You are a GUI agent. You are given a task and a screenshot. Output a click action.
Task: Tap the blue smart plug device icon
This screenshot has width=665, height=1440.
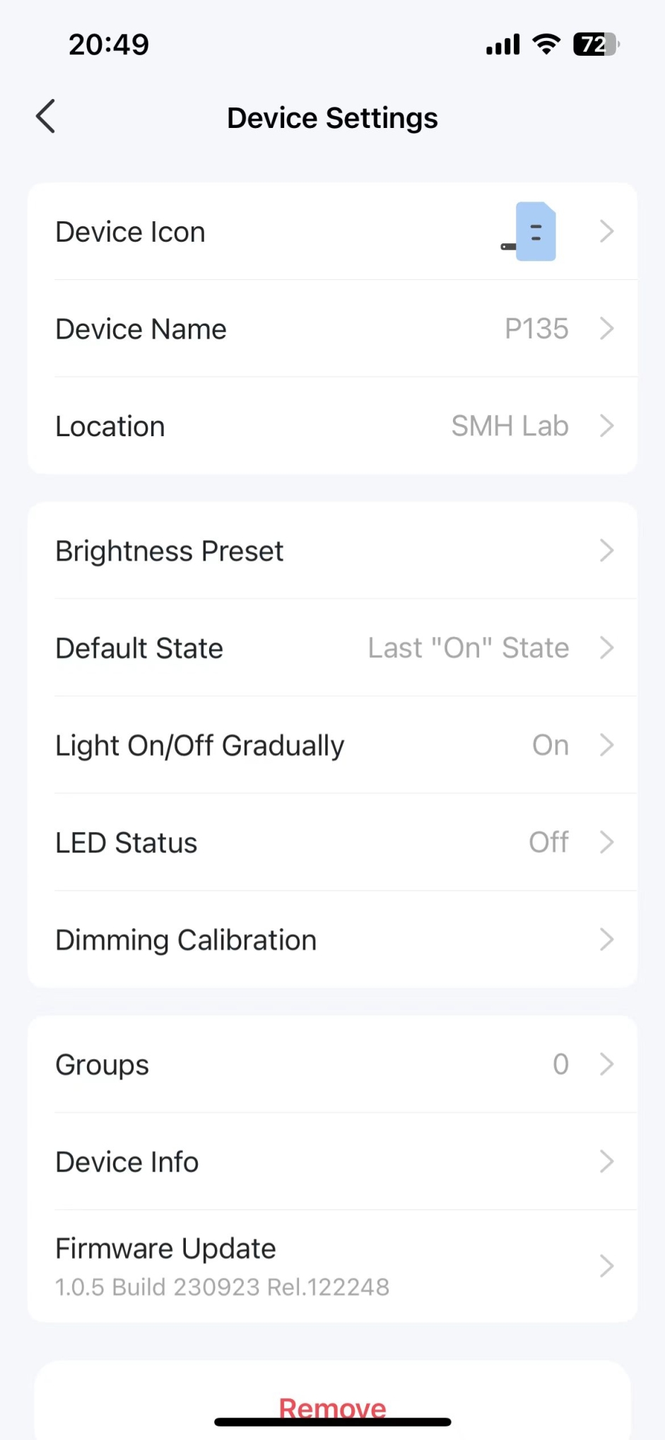click(x=529, y=231)
